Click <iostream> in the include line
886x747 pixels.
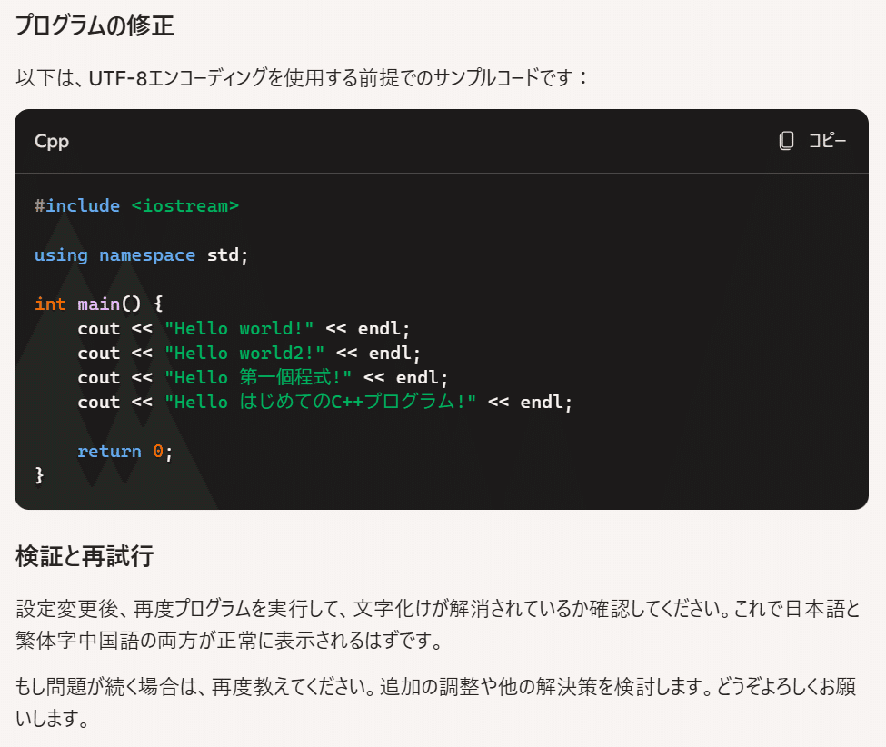[x=184, y=205]
